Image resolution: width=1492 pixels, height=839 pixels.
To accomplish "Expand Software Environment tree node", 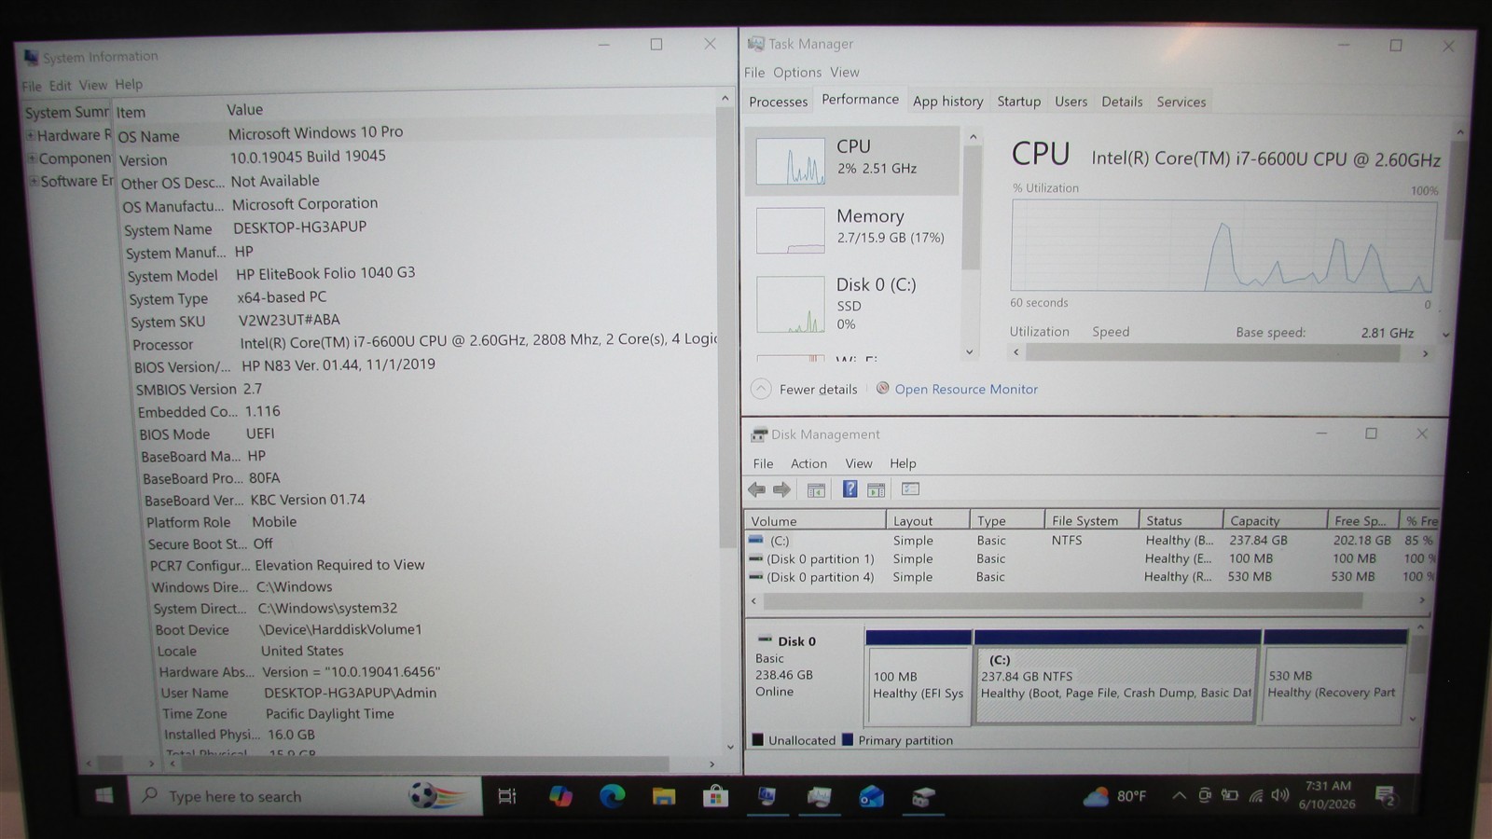I will coord(34,181).
